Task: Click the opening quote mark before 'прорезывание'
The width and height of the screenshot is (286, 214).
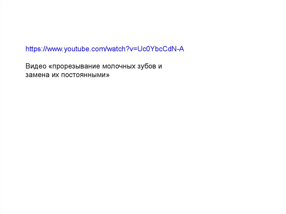Action: 50,66
